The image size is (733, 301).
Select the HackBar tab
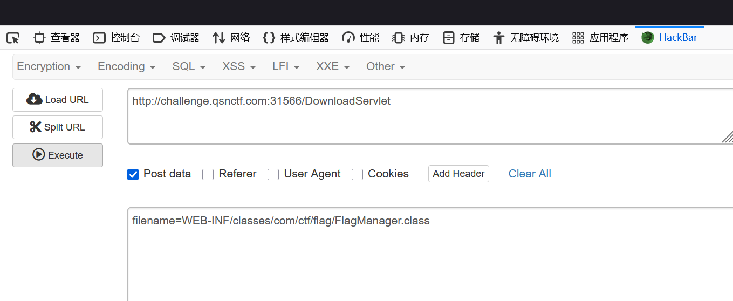(669, 38)
